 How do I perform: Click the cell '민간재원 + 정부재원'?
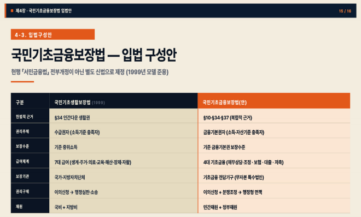point(274,206)
